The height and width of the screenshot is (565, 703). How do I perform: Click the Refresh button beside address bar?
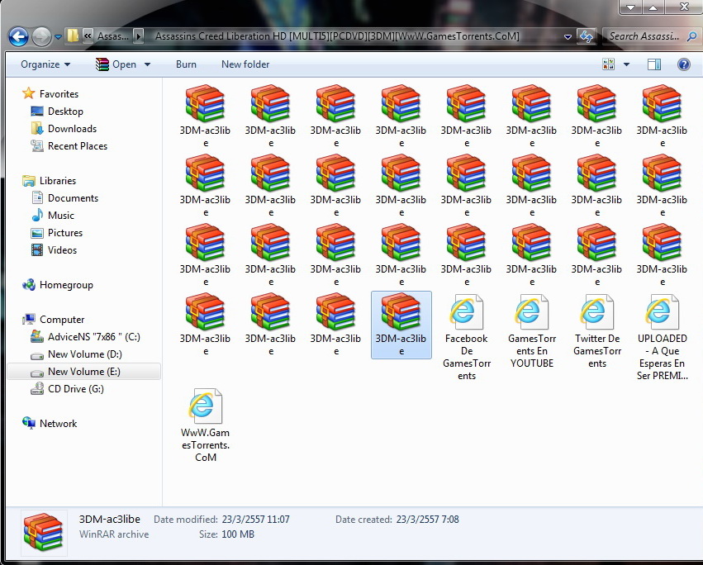(587, 36)
